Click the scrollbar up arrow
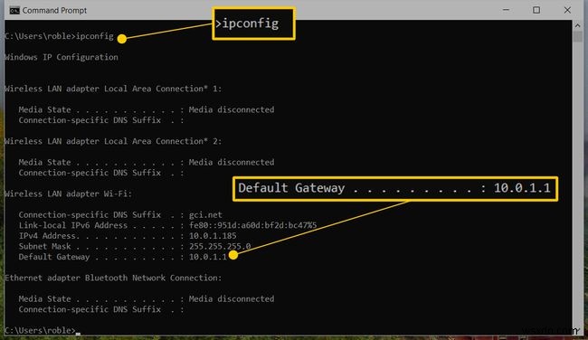Screen dimensions: 588x340 tap(577, 25)
